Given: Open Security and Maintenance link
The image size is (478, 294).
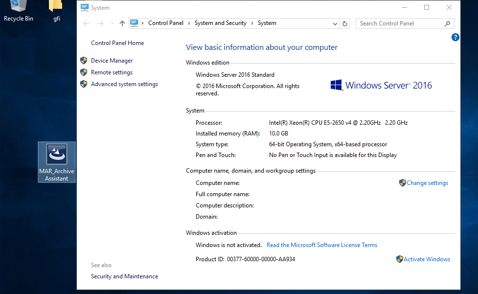Looking at the screenshot, I should (x=124, y=276).
